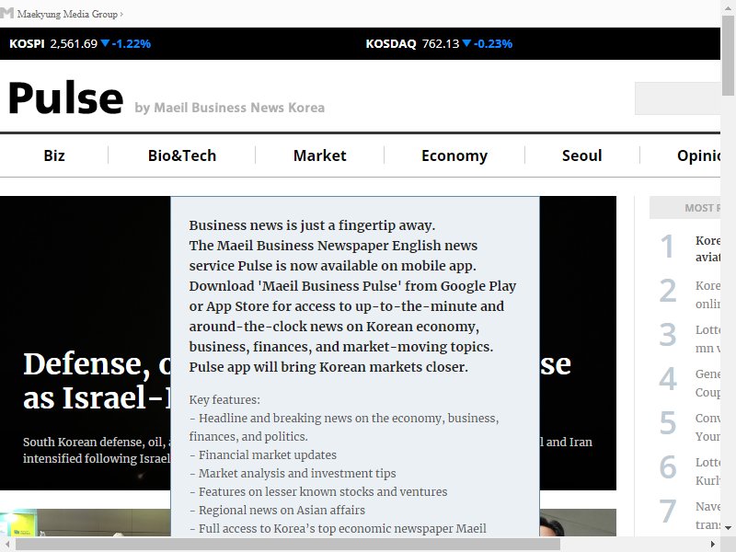The width and height of the screenshot is (736, 552).
Task: Click 'Regional news on Asian affairs' line
Action: click(x=277, y=511)
